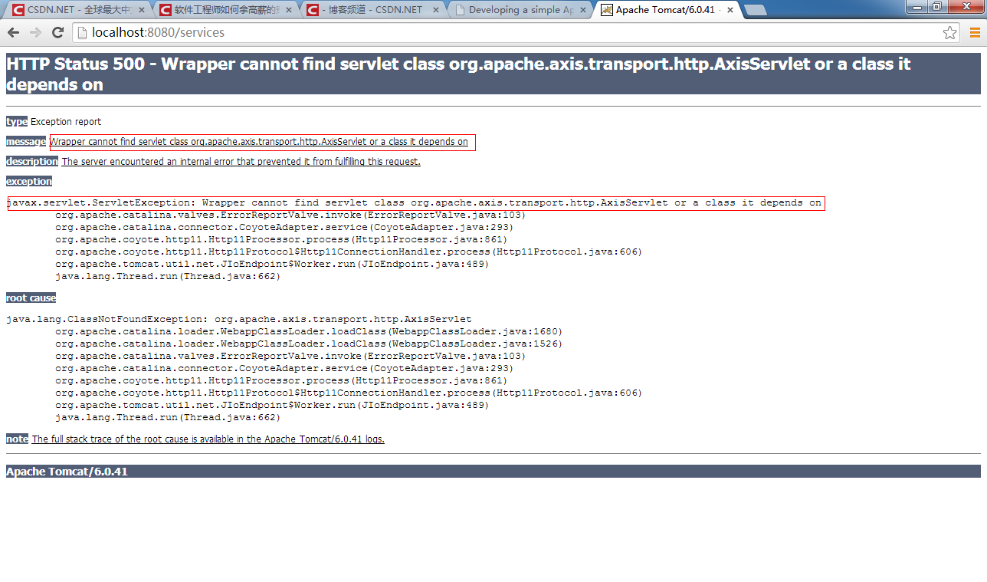Close the Developing a simple Ap tab

click(x=584, y=11)
